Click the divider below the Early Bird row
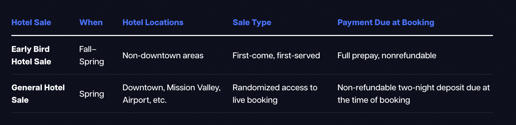The height and width of the screenshot is (125, 516). pos(252,74)
